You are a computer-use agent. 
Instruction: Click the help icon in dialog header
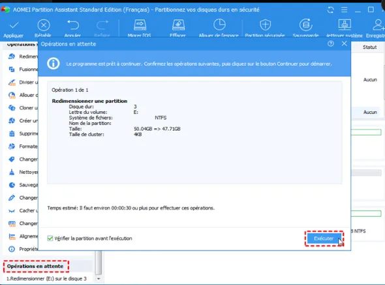pos(331,44)
